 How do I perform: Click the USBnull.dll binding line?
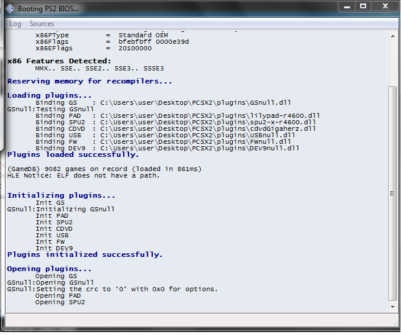point(165,136)
